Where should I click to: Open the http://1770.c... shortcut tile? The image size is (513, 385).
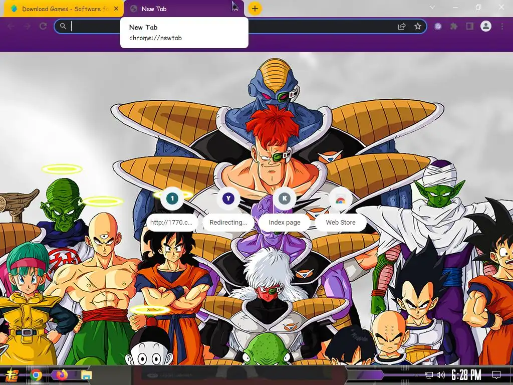pos(172,209)
